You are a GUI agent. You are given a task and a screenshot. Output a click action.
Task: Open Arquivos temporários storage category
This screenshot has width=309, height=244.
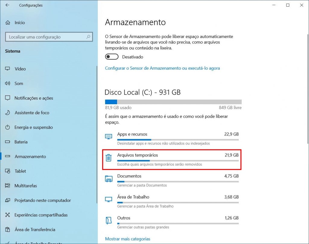tap(172, 160)
